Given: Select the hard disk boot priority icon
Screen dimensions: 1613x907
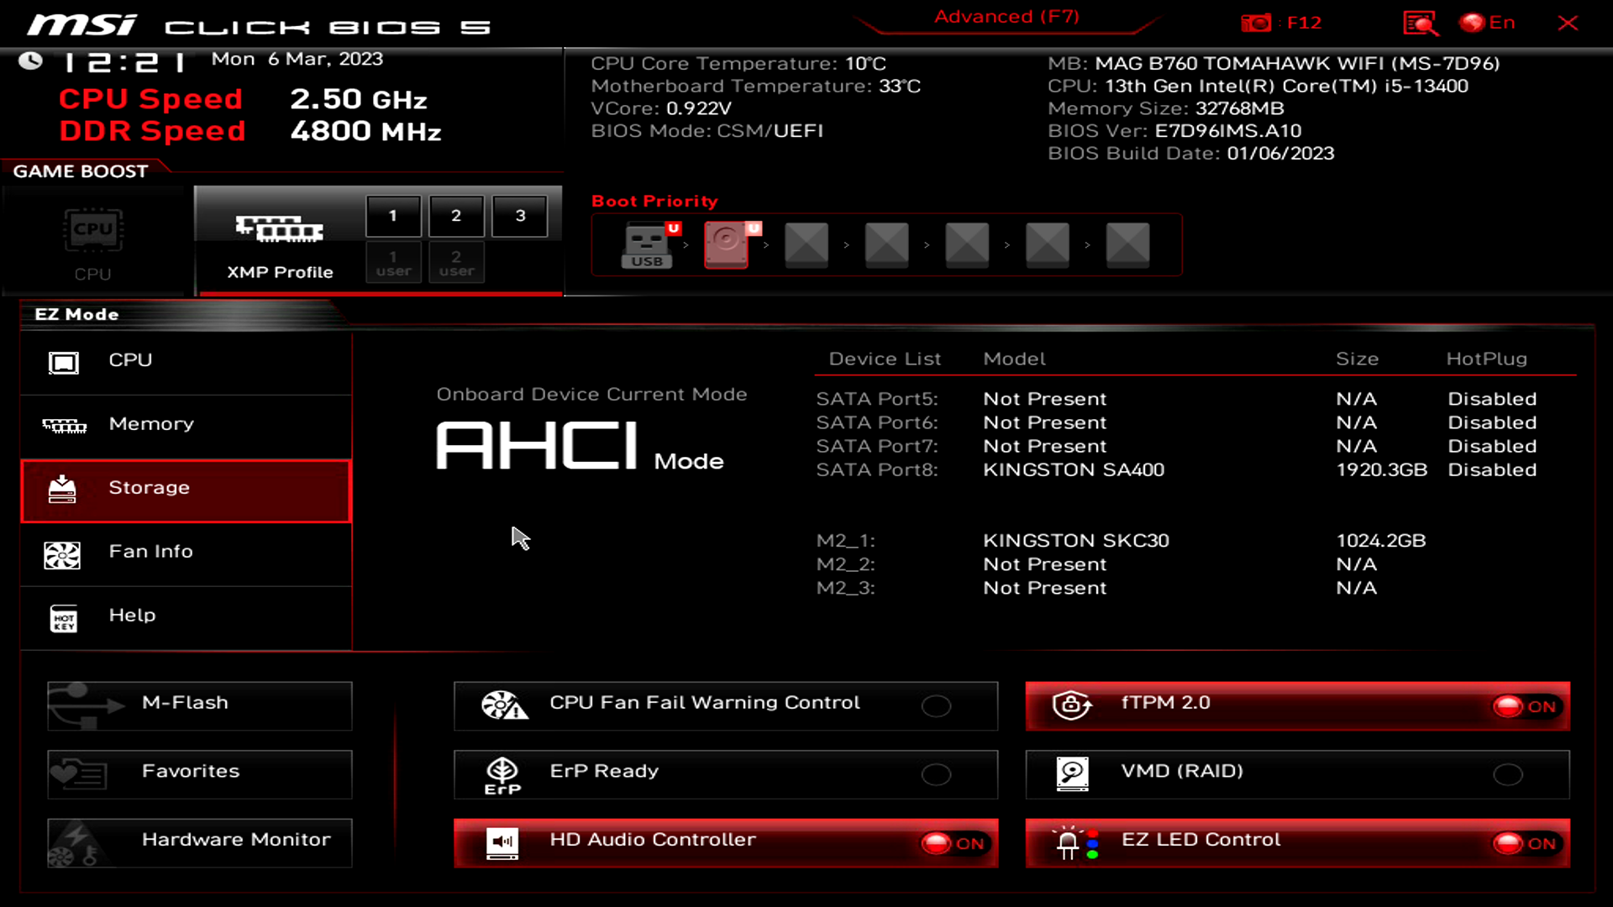Looking at the screenshot, I should 728,244.
